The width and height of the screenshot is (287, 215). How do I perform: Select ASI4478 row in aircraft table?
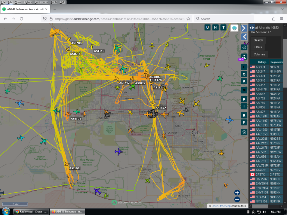tap(267, 89)
